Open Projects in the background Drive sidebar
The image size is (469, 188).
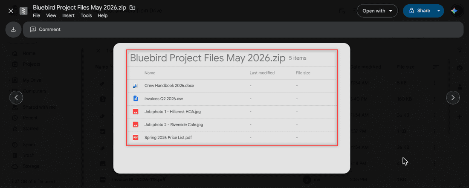(x=32, y=64)
